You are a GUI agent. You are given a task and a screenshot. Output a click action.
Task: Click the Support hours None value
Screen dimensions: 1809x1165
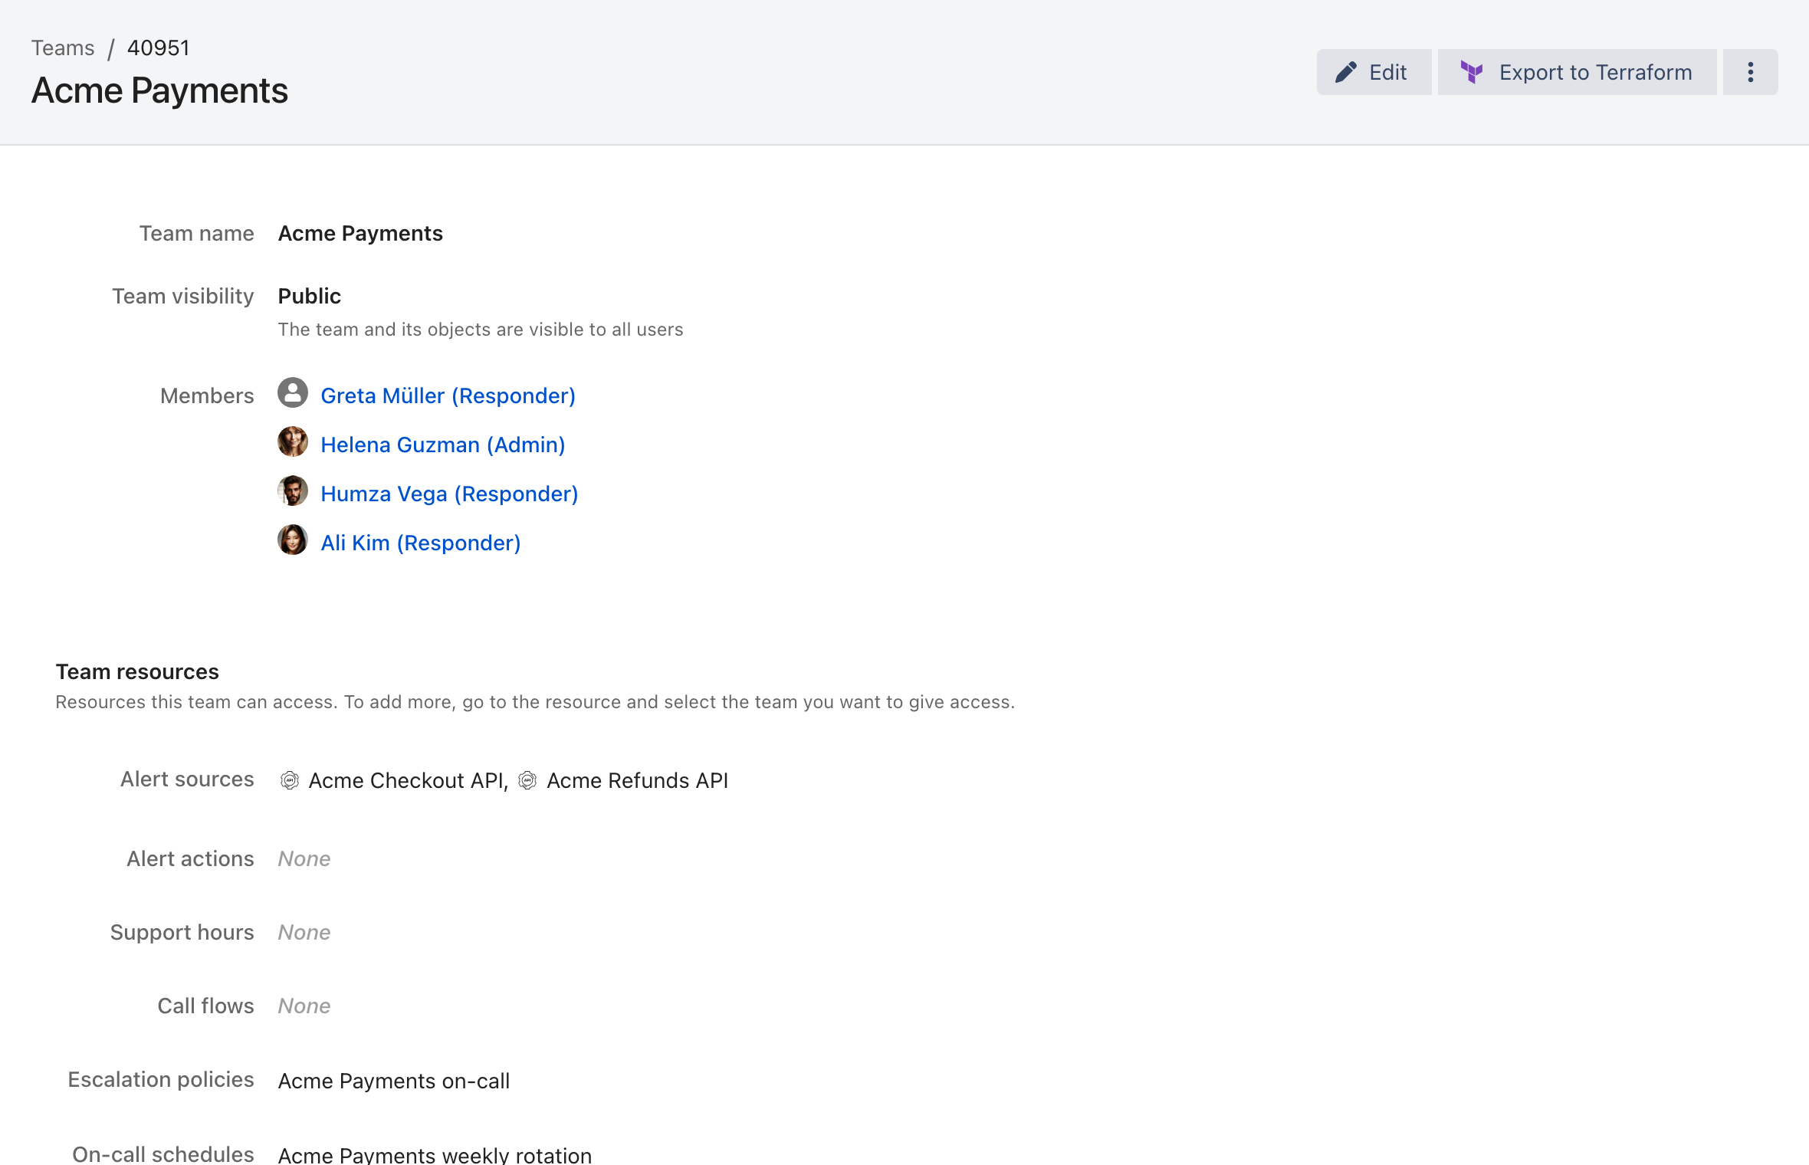point(304,932)
